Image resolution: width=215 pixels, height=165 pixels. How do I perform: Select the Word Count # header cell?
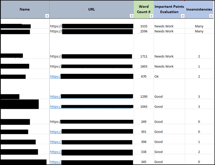coord(144,9)
